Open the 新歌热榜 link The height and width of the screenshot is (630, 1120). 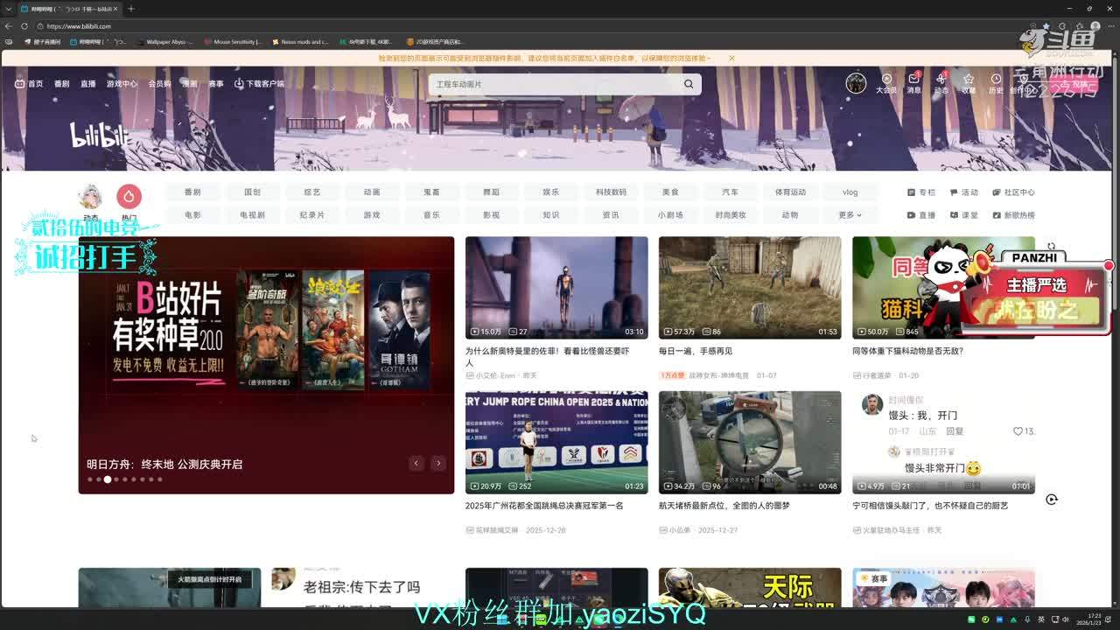[x=1014, y=215]
